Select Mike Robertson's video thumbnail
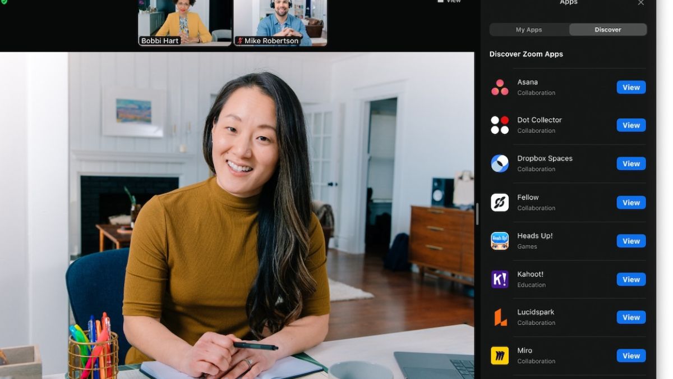This screenshot has width=673, height=379. (280, 22)
